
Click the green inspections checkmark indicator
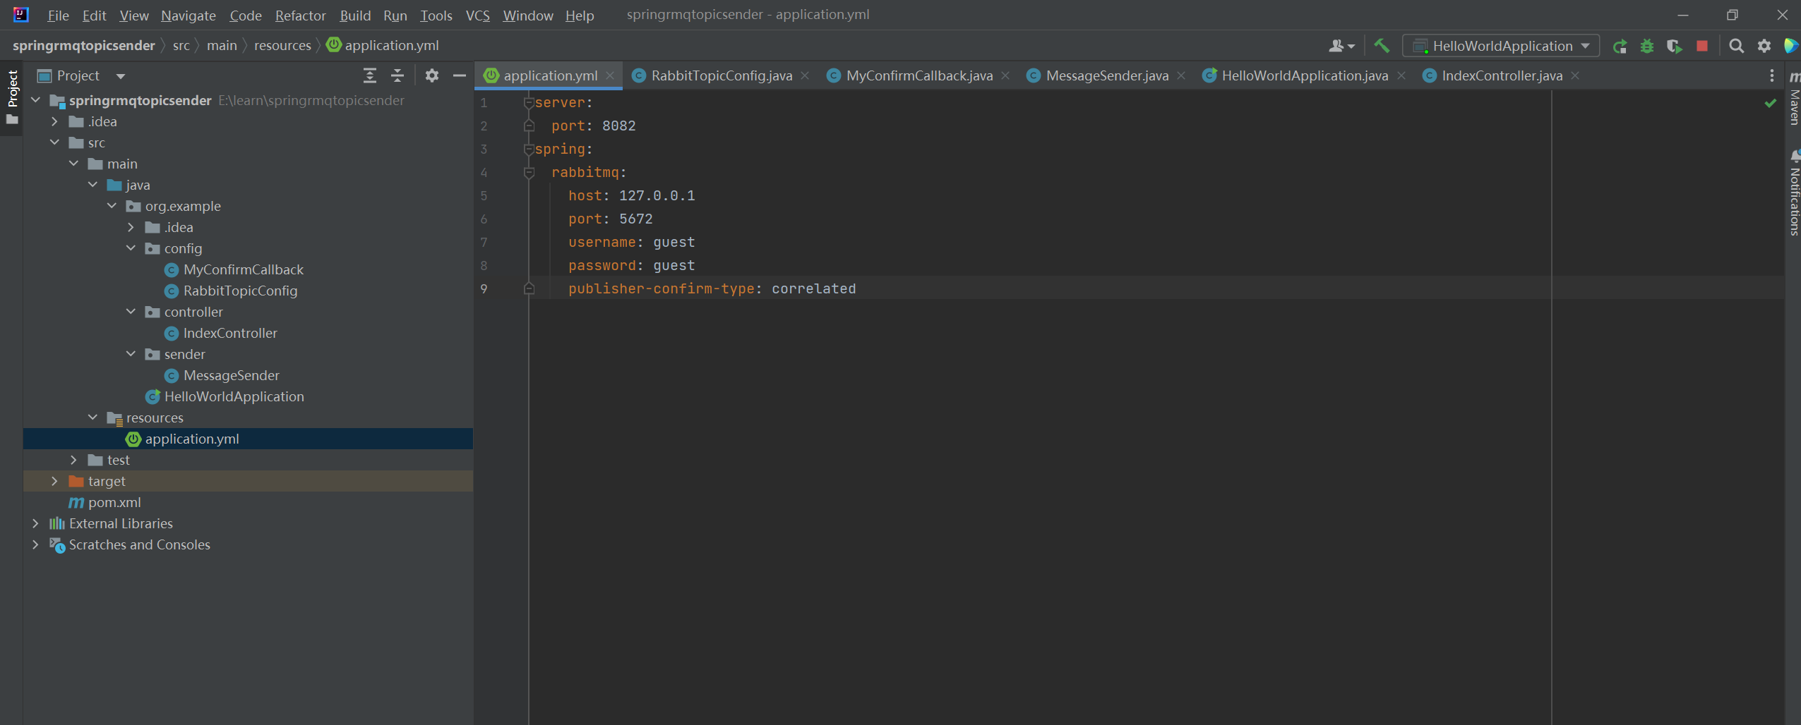tap(1771, 103)
